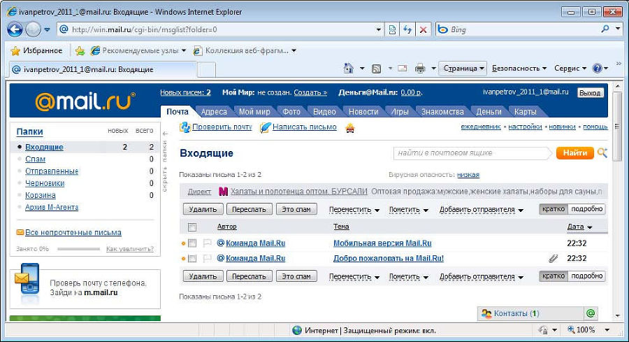This screenshot has height=342, width=629.
Task: Click the Print icon in command bar
Action: coord(420,69)
